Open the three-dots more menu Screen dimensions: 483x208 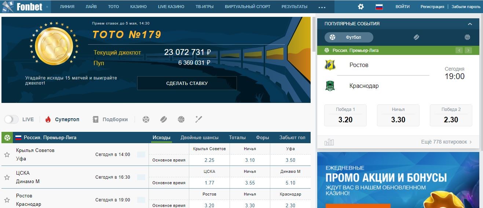[x=322, y=7]
